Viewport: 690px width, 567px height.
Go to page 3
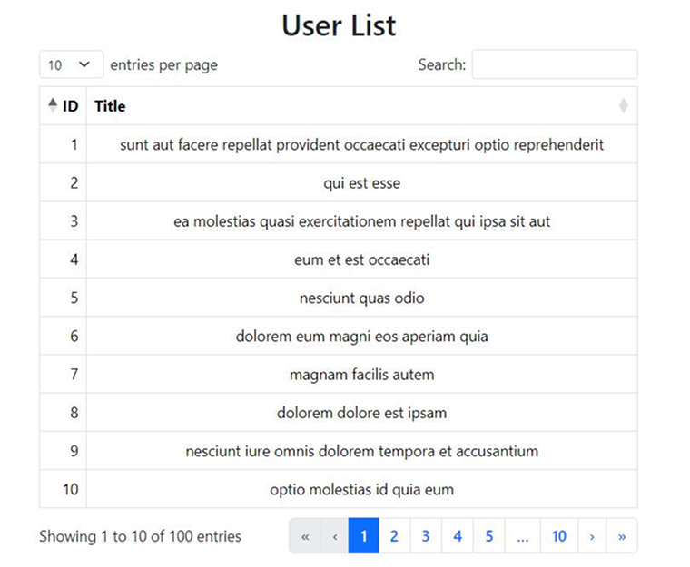[426, 536]
